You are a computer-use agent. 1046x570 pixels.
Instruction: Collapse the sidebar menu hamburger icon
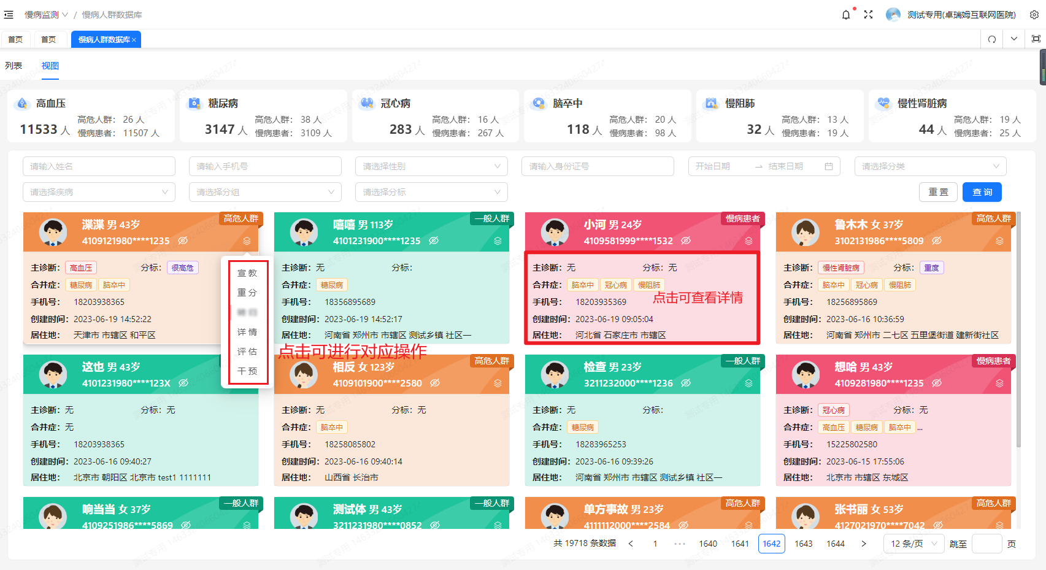(9, 15)
